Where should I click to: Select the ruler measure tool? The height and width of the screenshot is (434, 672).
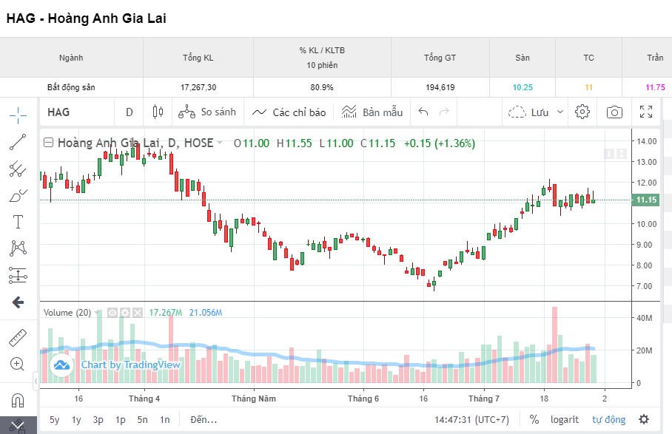click(18, 338)
